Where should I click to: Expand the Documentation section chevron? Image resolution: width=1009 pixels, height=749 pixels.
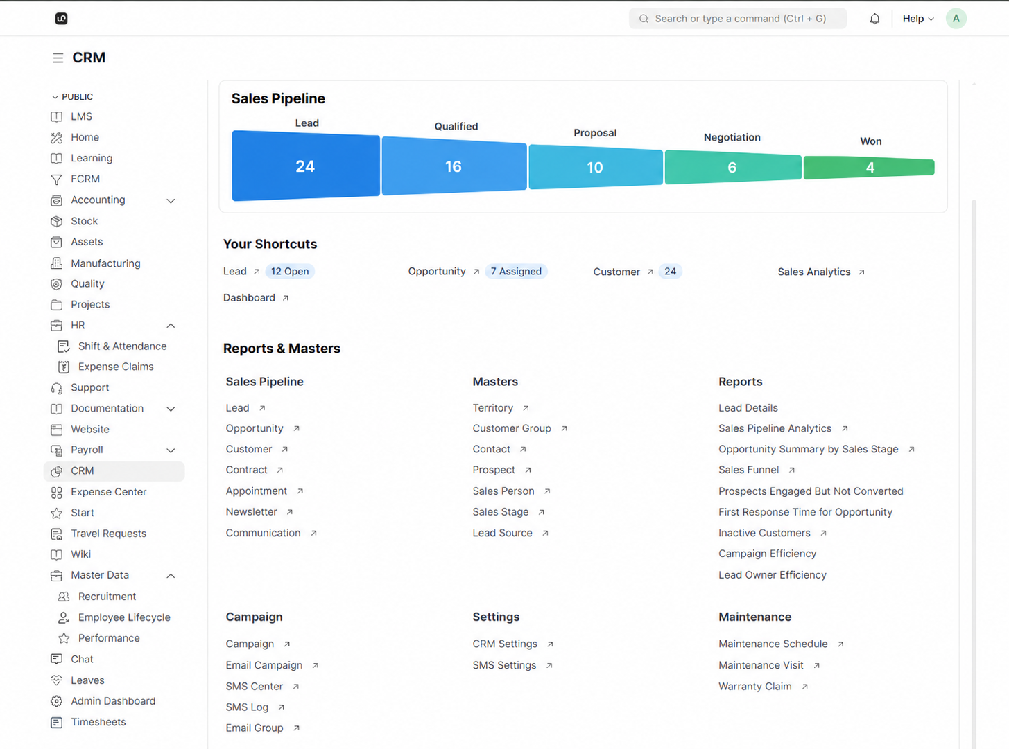[171, 409]
